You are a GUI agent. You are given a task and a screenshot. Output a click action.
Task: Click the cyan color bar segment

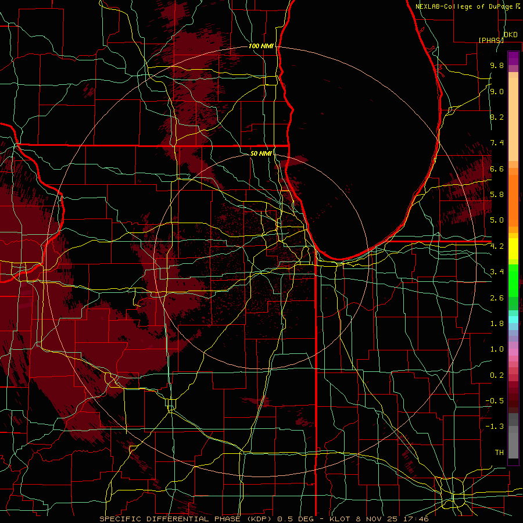(513, 320)
